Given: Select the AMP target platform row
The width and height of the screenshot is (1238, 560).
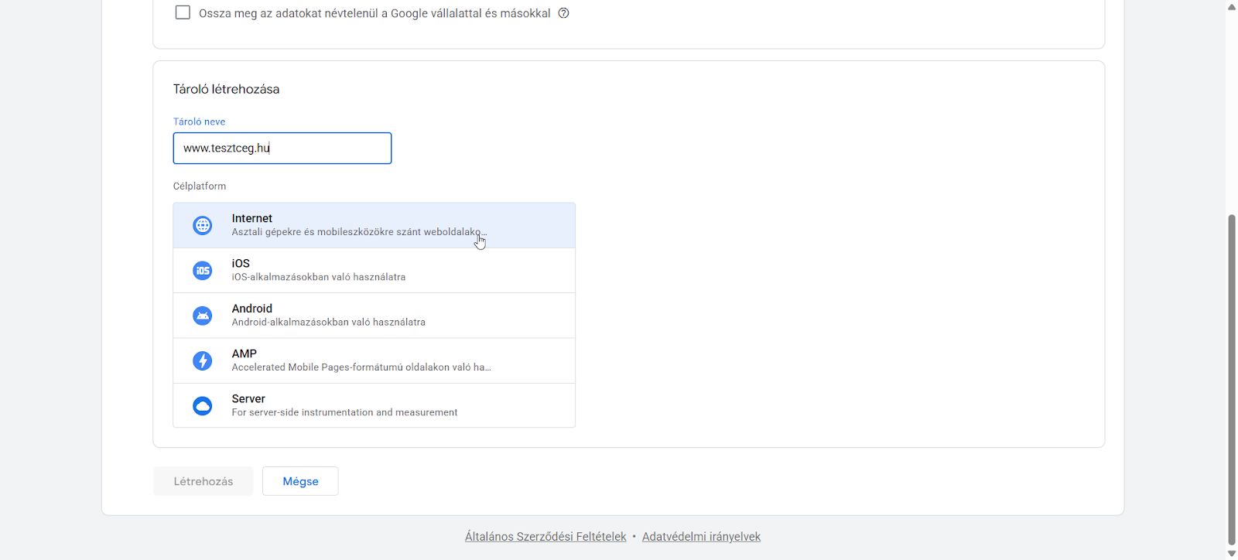Looking at the screenshot, I should [374, 360].
